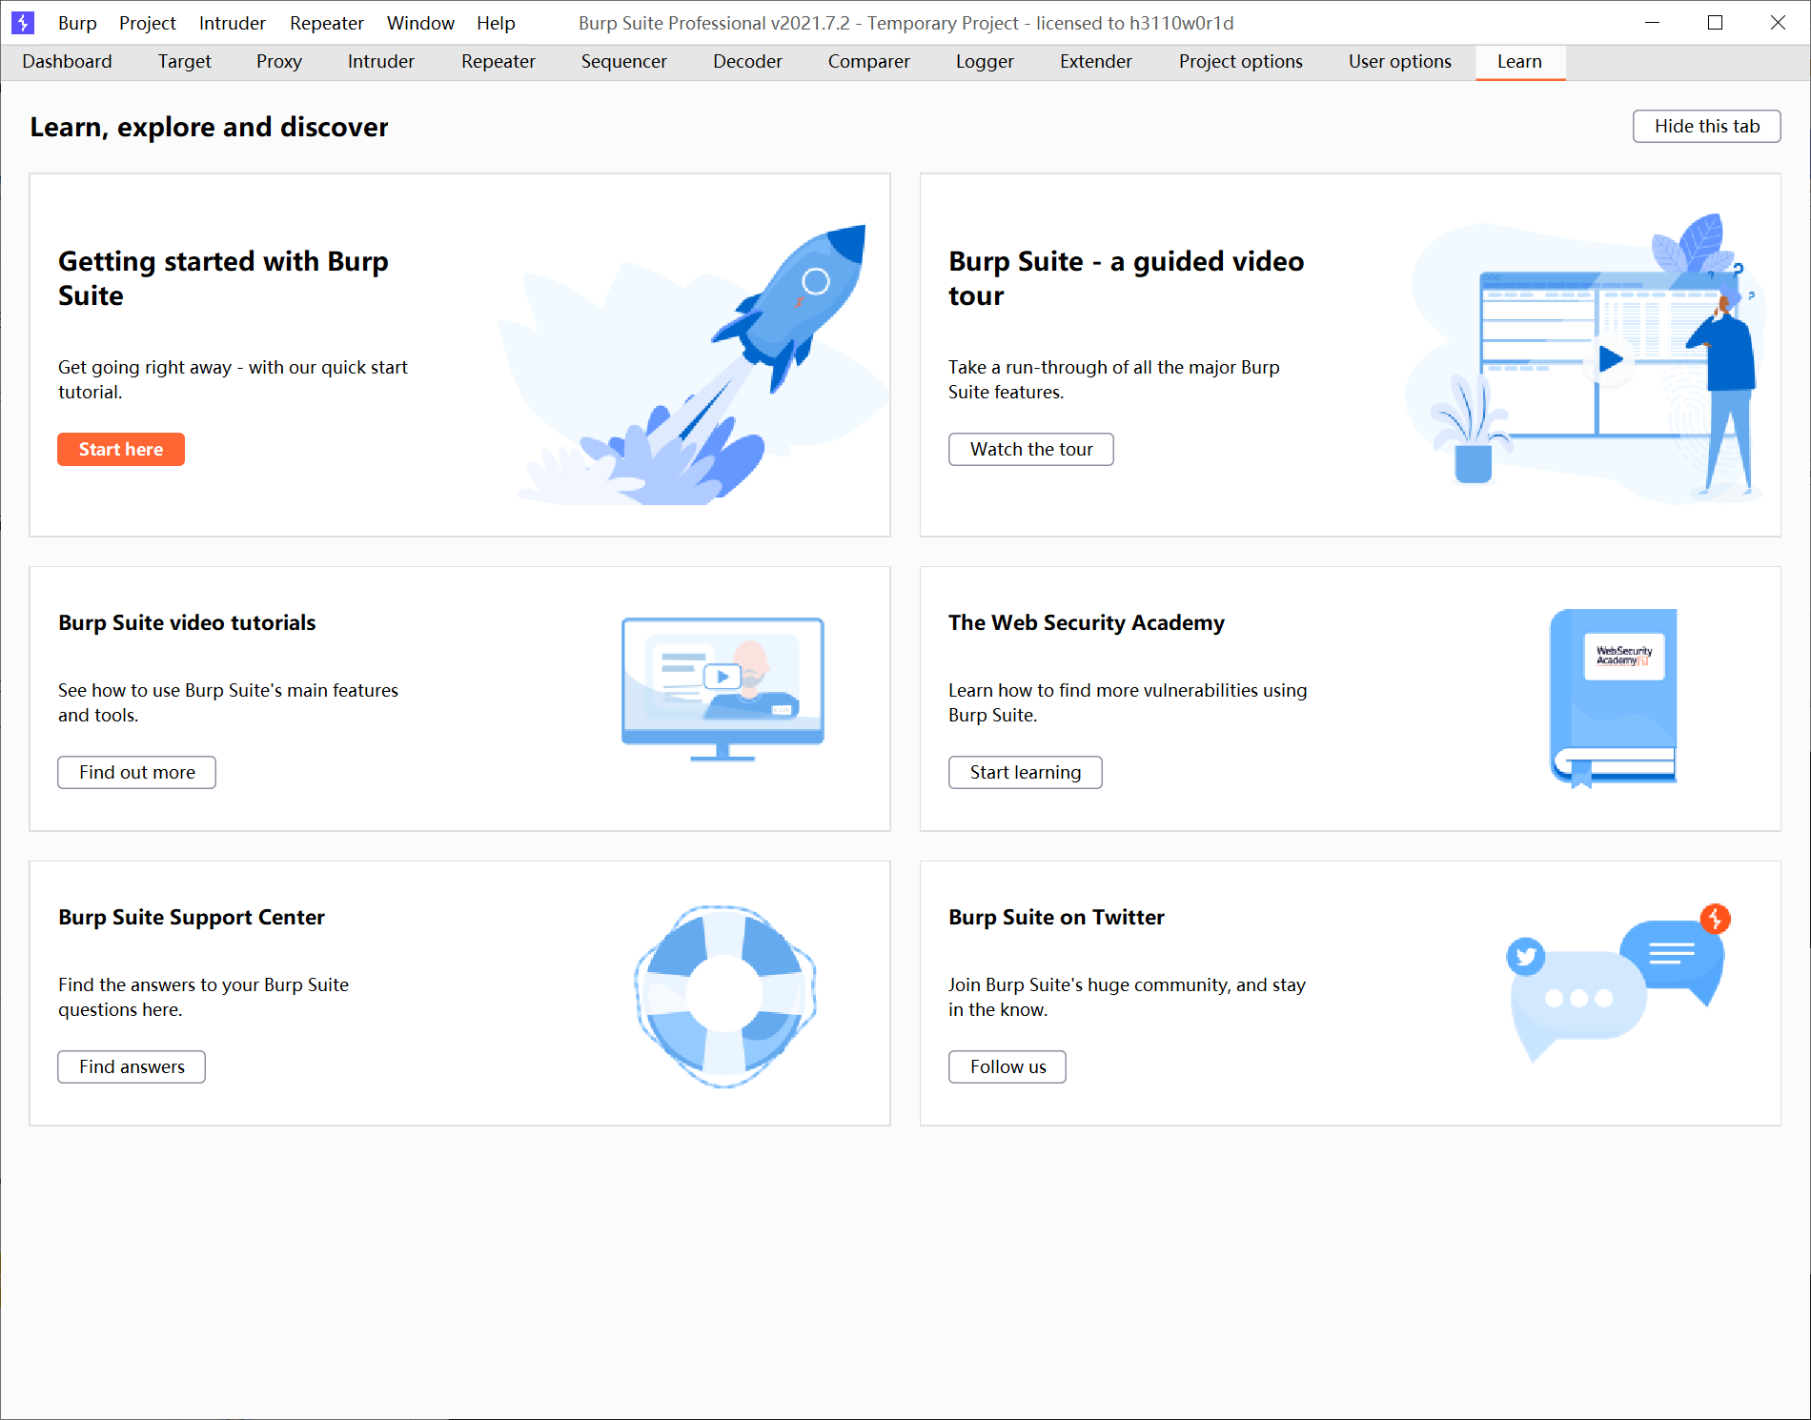Image resolution: width=1811 pixels, height=1420 pixels.
Task: Open the Window menu
Action: (420, 23)
